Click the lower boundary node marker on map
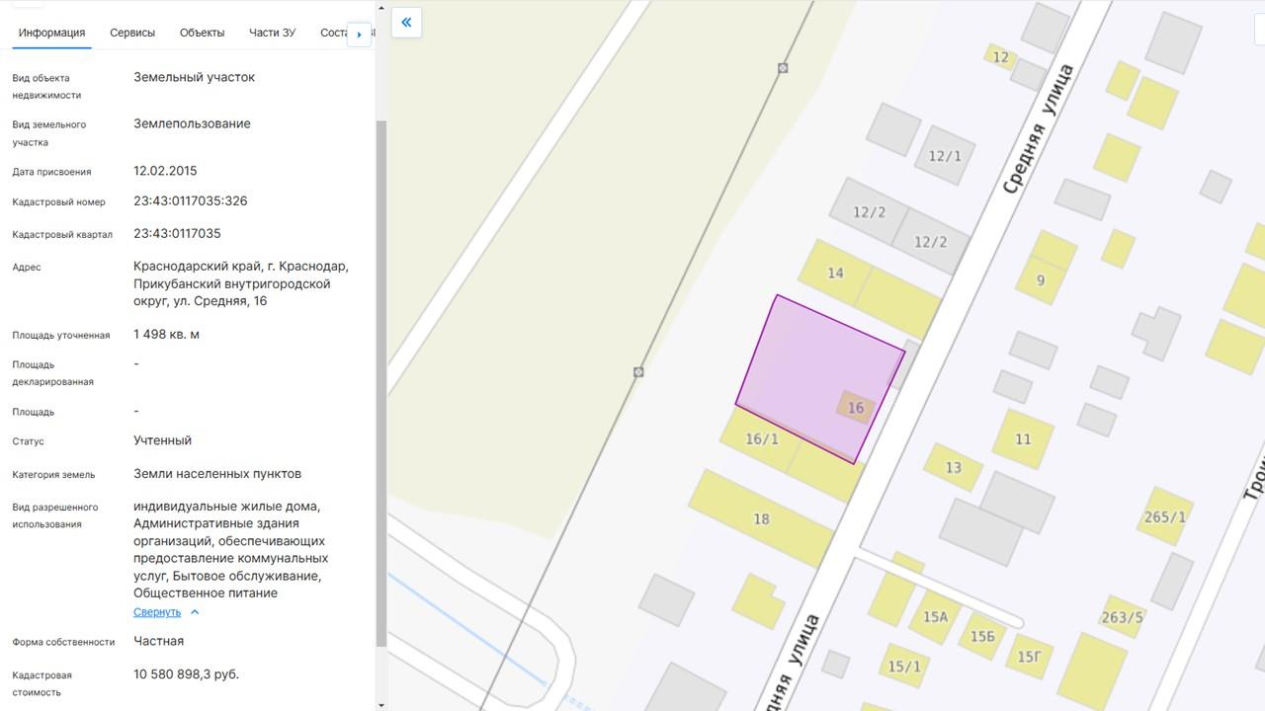The height and width of the screenshot is (711, 1265). (x=638, y=372)
